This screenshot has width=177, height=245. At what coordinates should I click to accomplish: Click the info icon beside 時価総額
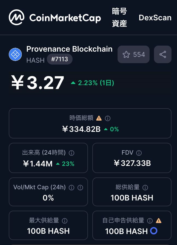pyautogui.click(x=108, y=118)
